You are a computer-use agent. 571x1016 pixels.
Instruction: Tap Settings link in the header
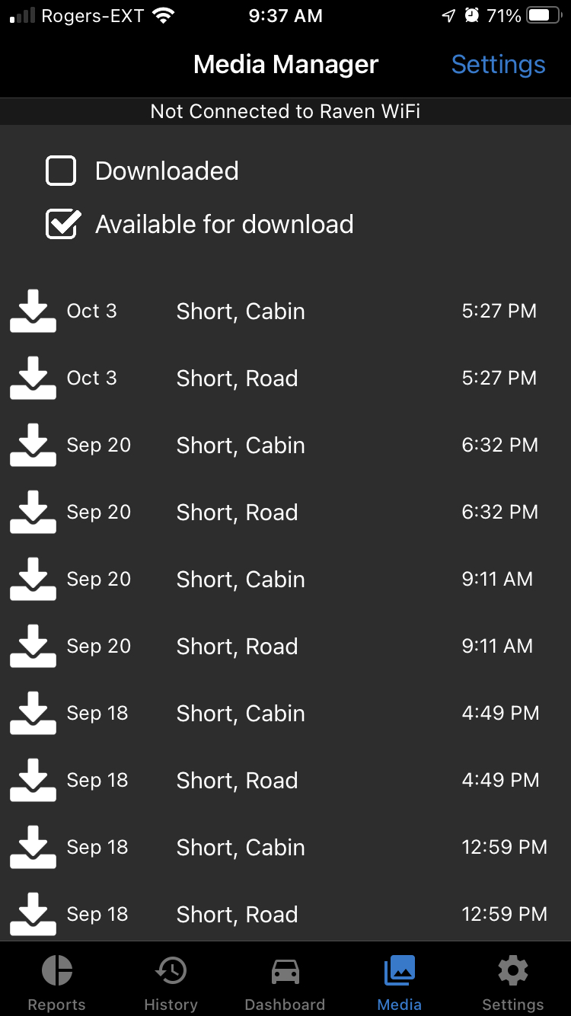click(498, 65)
